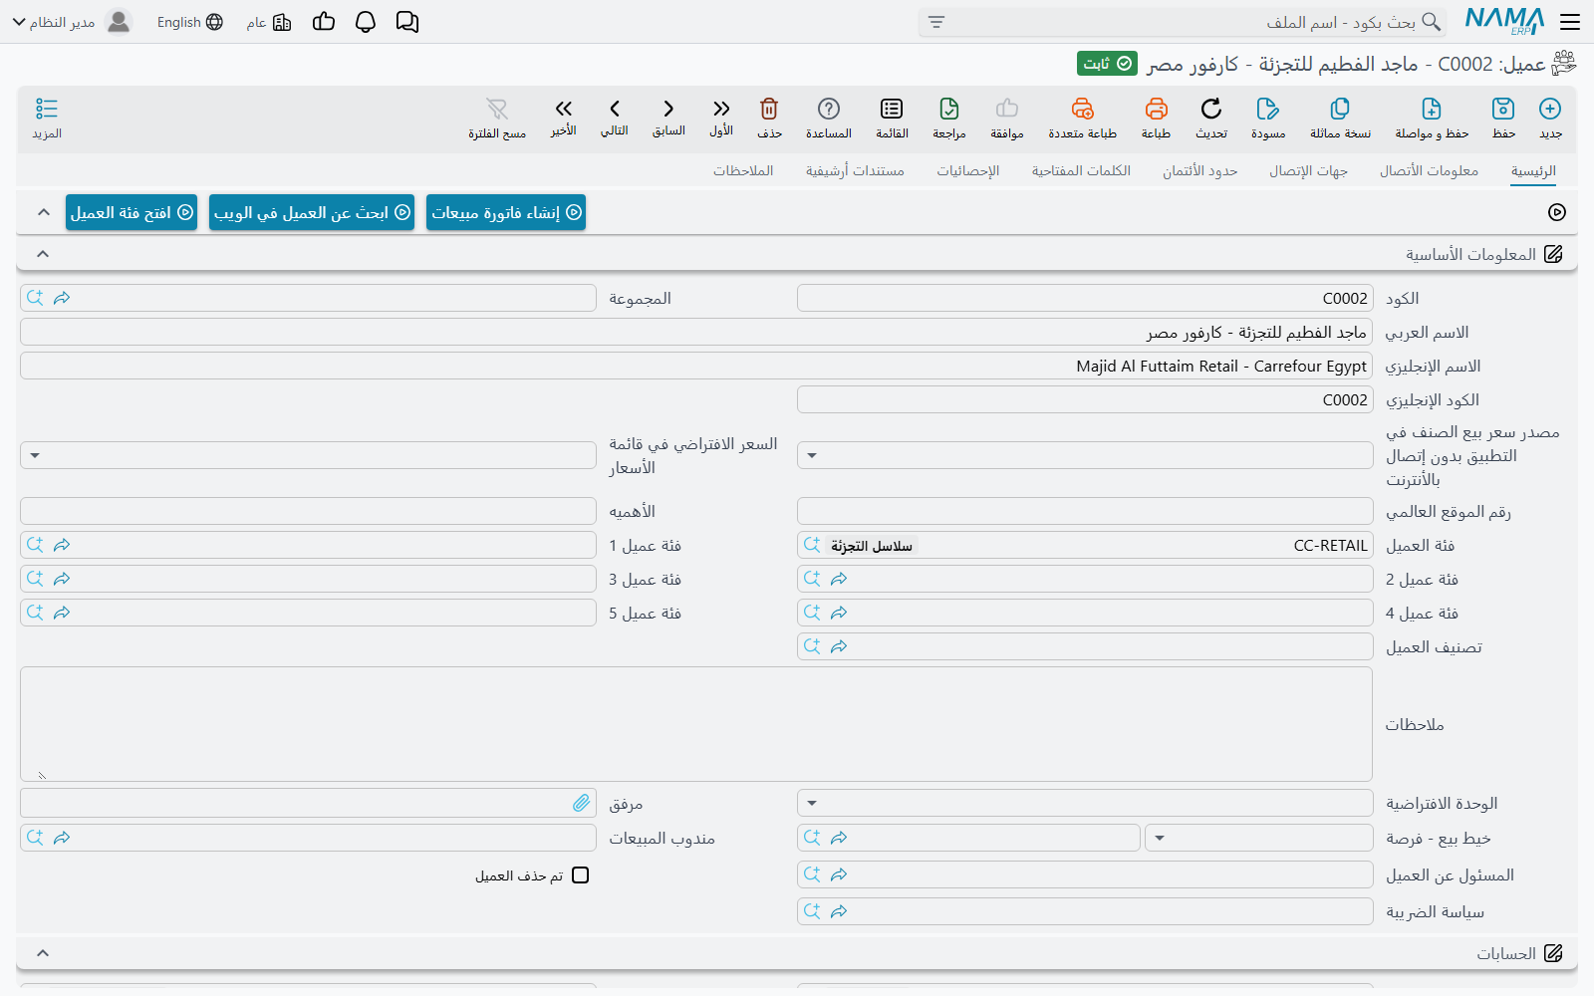
Task: Click the الاسم الإنجليزي input field
Action: tap(696, 366)
